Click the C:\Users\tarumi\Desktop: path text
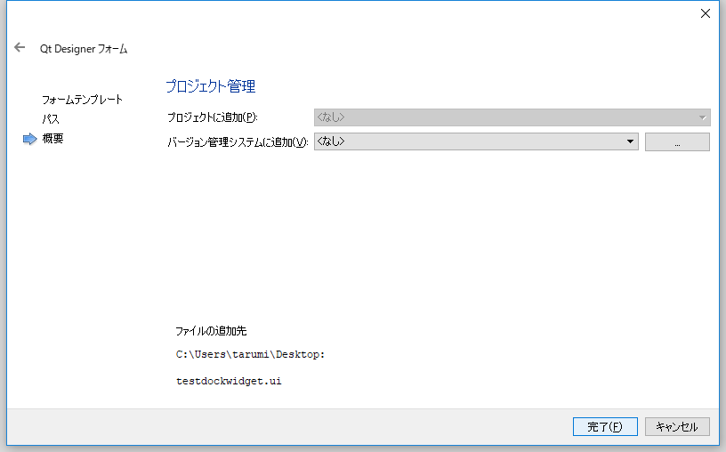The width and height of the screenshot is (726, 452). pyautogui.click(x=251, y=354)
